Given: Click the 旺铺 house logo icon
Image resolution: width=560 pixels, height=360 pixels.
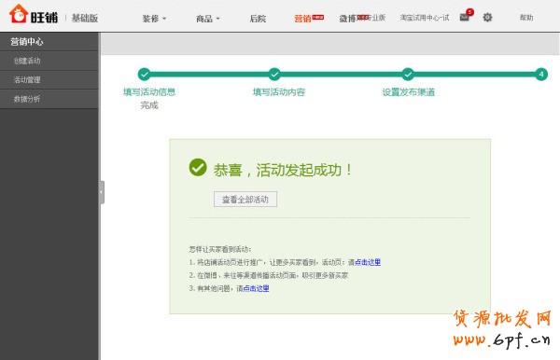Looking at the screenshot, I should (x=19, y=14).
